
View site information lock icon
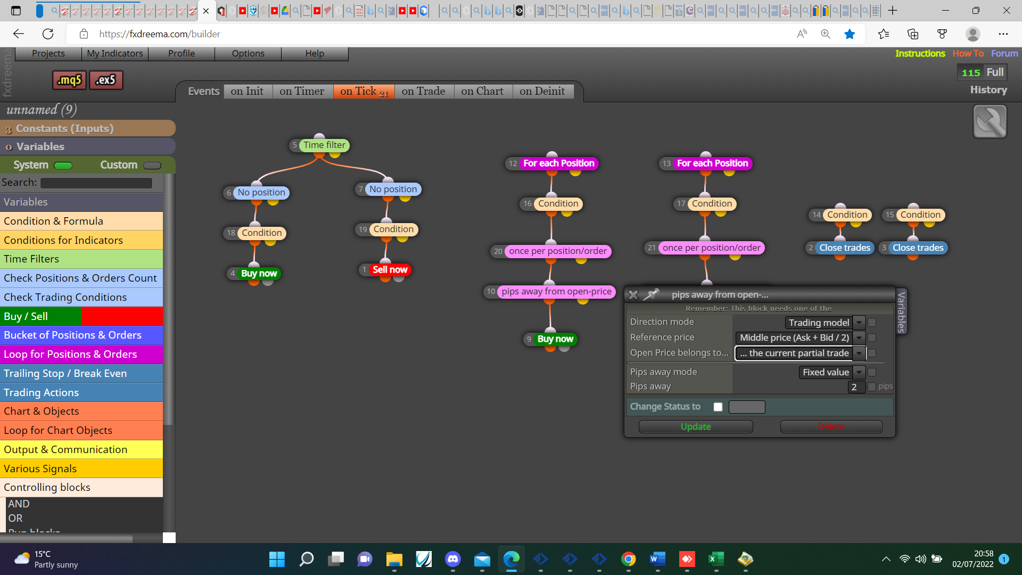click(84, 34)
